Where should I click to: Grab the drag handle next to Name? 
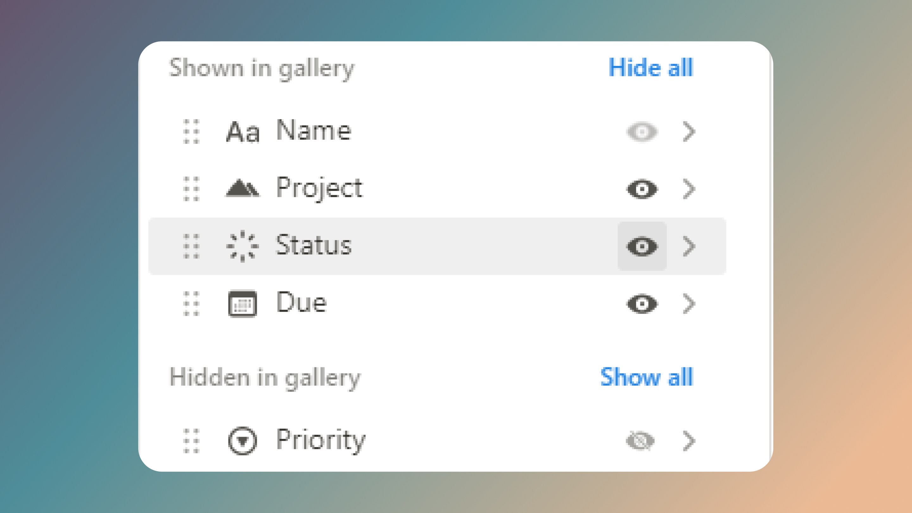192,131
